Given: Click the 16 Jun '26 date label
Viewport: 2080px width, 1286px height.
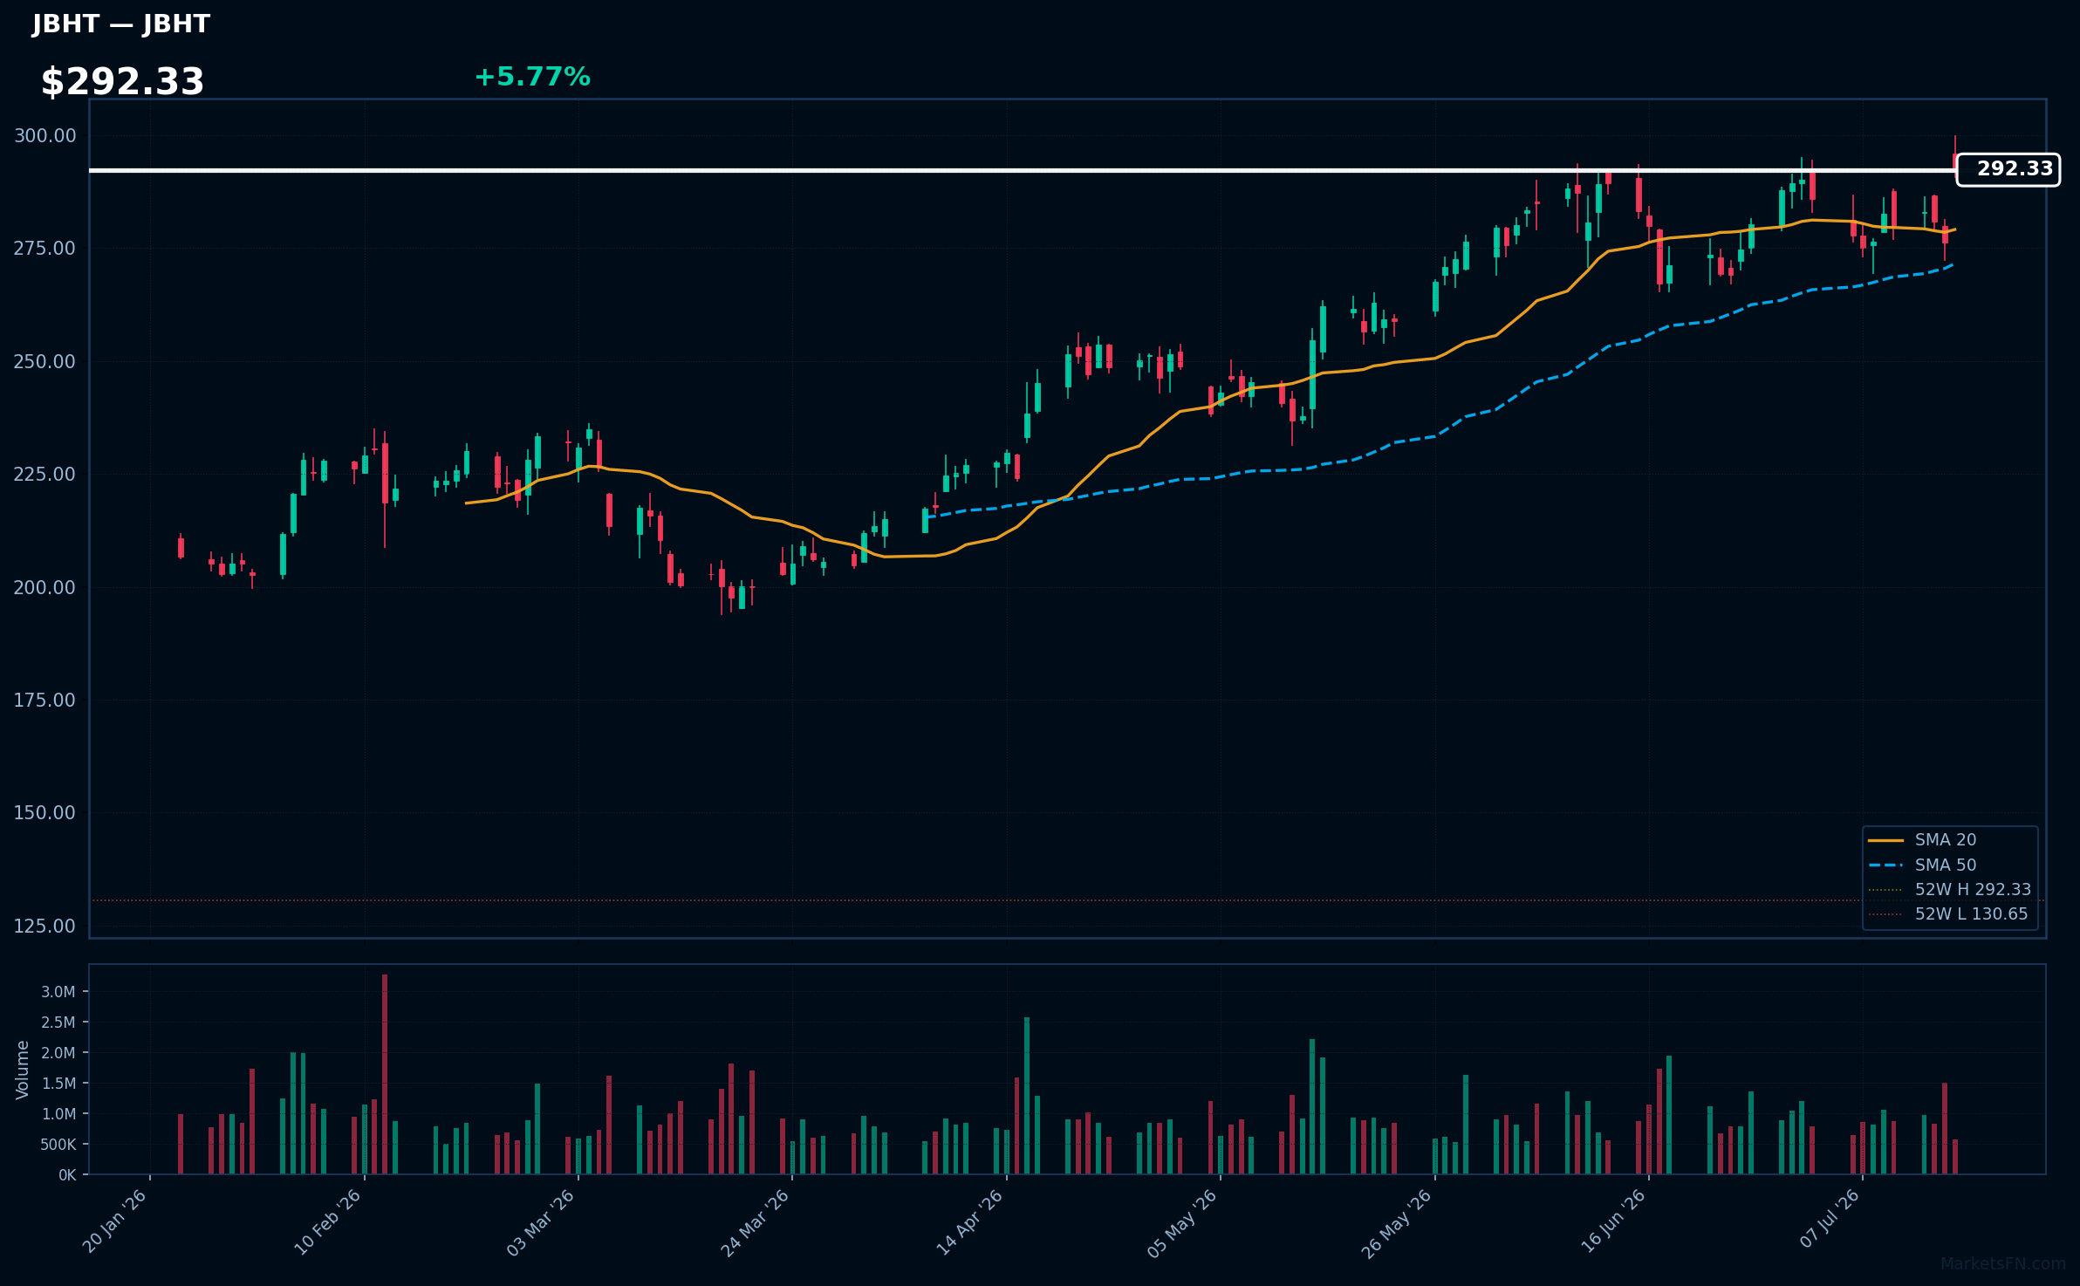Looking at the screenshot, I should 1613,1221.
